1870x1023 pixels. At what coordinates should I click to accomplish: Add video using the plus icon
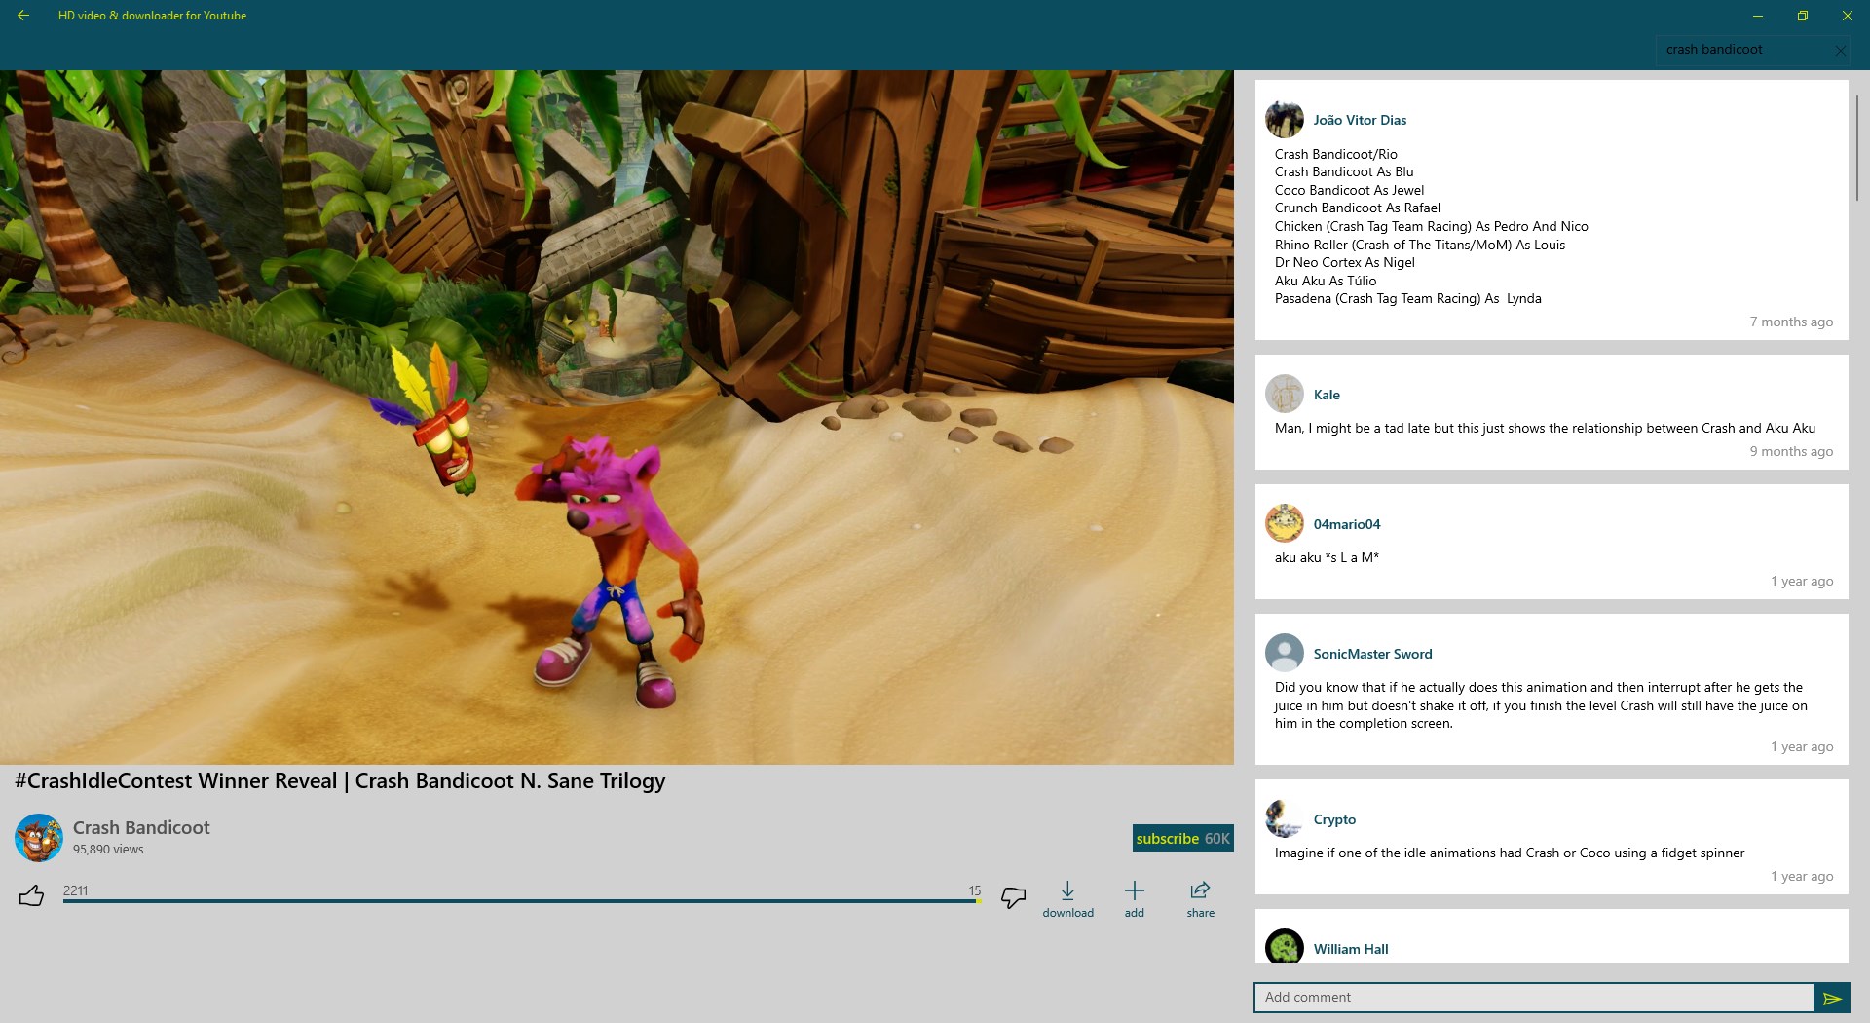1135,899
